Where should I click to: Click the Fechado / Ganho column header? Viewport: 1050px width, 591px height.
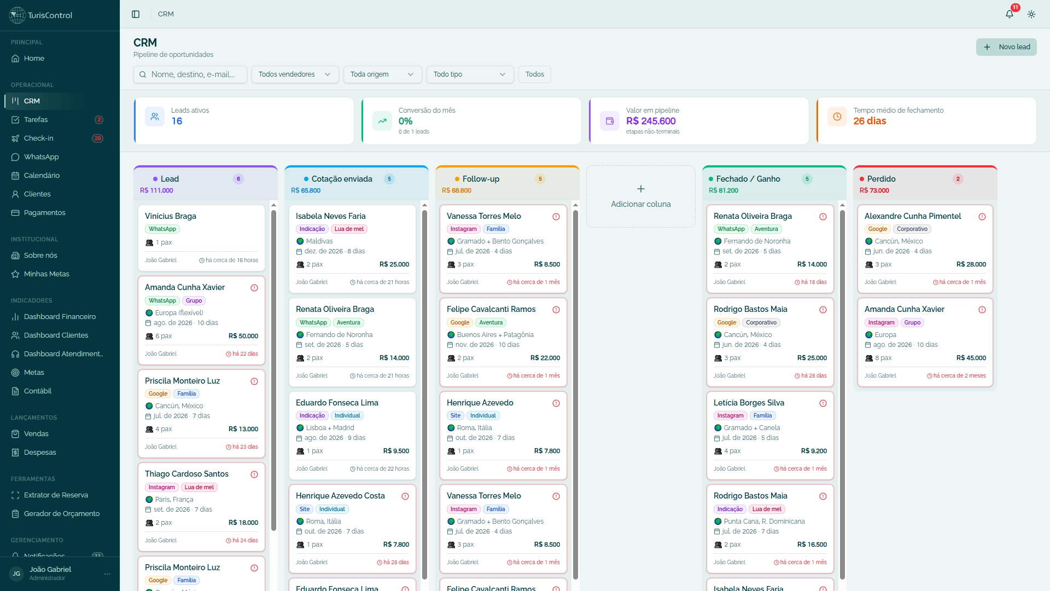pyautogui.click(x=774, y=184)
